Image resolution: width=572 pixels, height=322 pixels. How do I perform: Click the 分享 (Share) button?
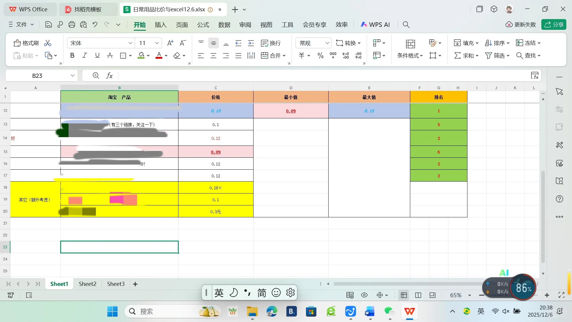pyautogui.click(x=554, y=24)
